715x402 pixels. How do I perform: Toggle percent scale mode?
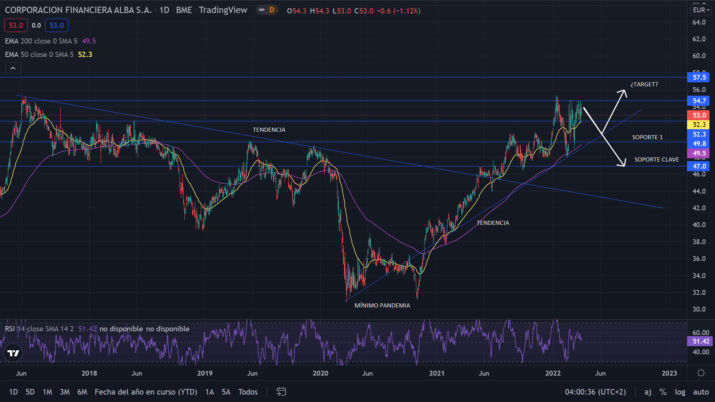tap(663, 392)
